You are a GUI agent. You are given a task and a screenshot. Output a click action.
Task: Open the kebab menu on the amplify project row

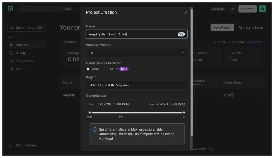point(259,95)
